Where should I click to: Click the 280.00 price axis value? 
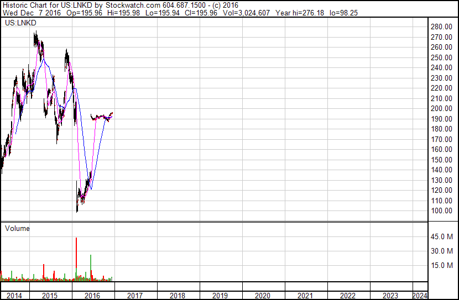pyautogui.click(x=441, y=27)
